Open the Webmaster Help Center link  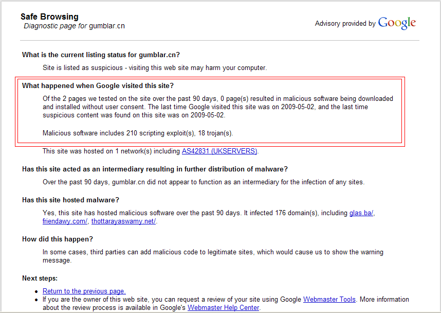[223, 308]
